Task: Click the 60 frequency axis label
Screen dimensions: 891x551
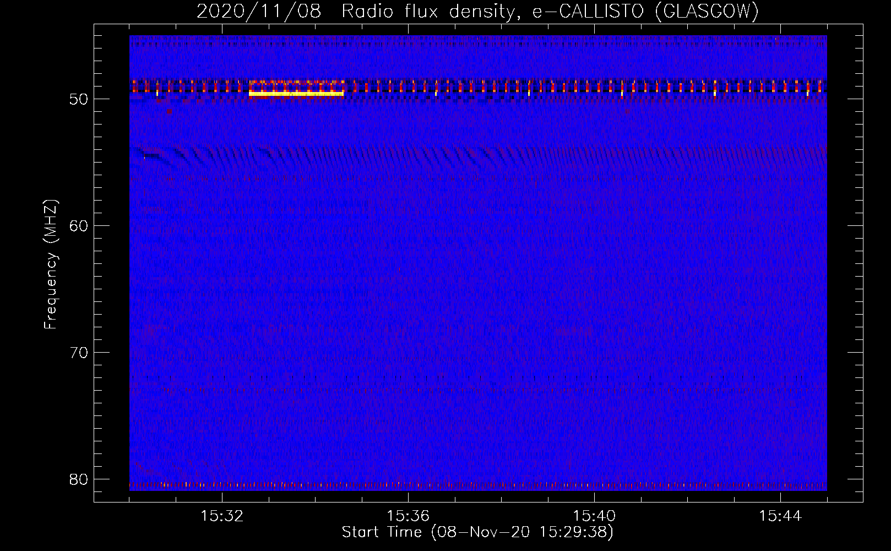Action: tap(79, 225)
